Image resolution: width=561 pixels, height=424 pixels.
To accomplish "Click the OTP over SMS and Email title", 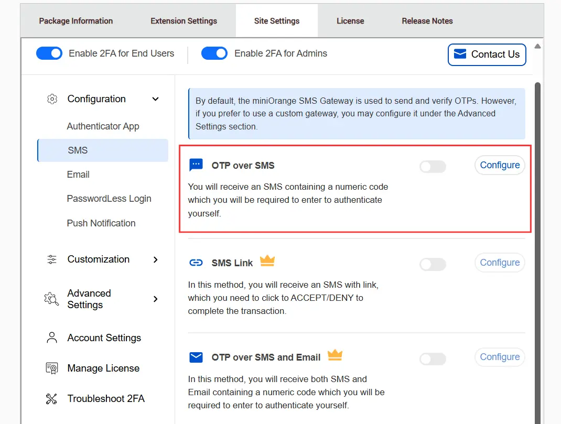I will coord(266,357).
